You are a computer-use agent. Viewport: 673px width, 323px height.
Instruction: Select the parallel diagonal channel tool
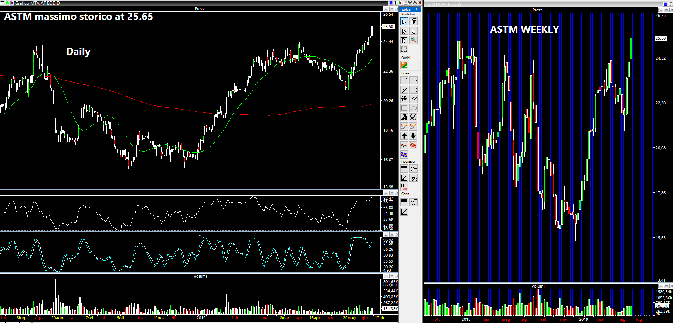click(404, 90)
